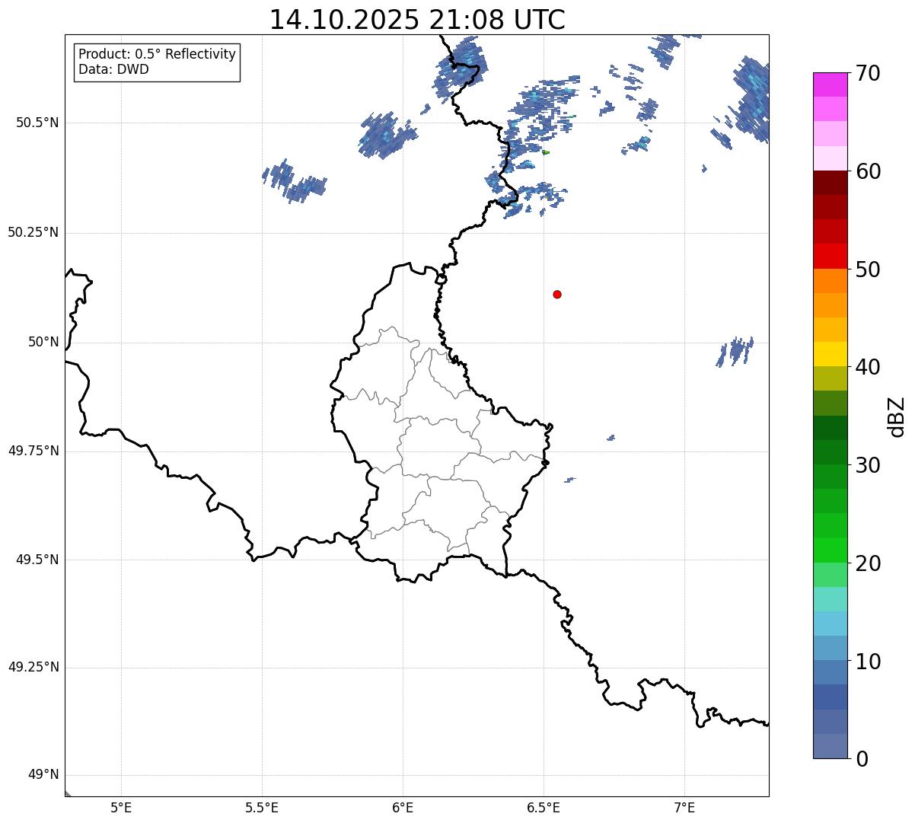This screenshot has height=823, width=915.
Task: Click the "dBZ" colorbar label
Action: (x=897, y=416)
